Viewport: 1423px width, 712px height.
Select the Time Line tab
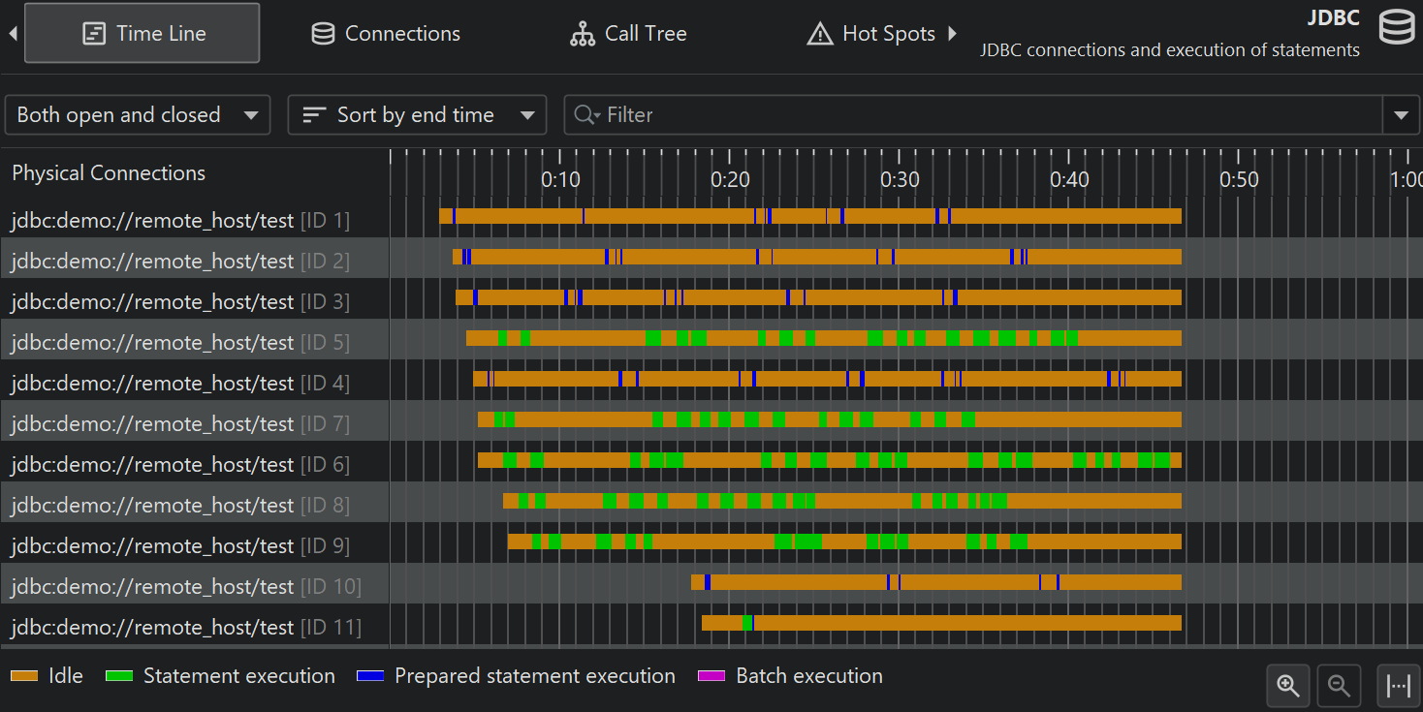142,34
